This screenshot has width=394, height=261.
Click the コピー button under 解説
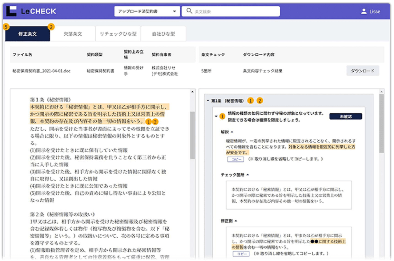[235, 159]
